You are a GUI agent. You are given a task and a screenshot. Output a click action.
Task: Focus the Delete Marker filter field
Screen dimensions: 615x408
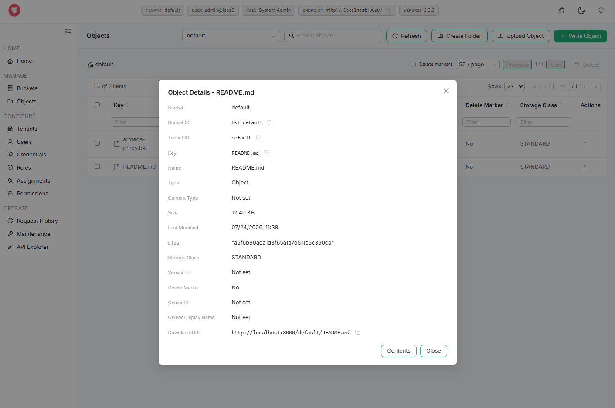(x=486, y=122)
